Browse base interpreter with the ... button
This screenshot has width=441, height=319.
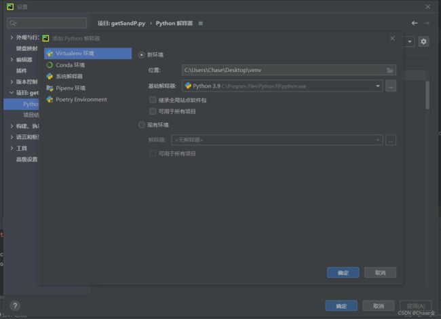click(391, 86)
